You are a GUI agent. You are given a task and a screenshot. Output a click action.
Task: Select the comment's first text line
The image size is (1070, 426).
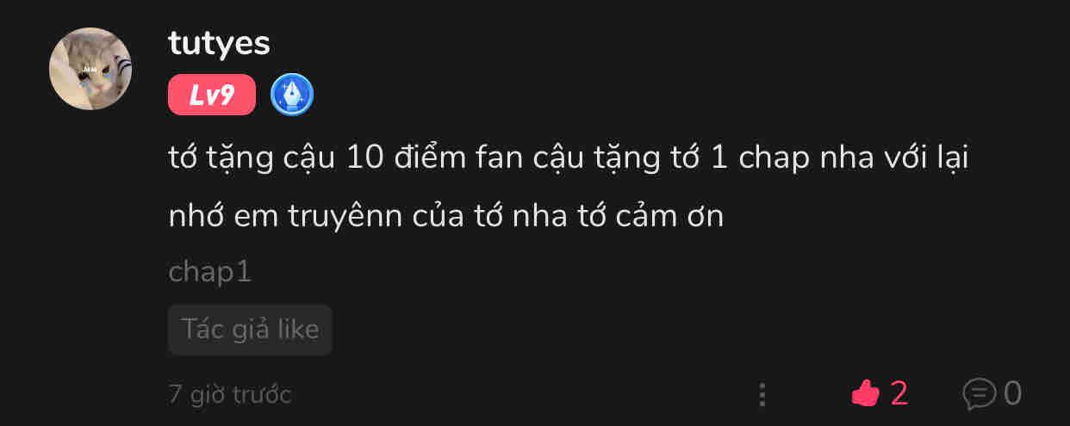[569, 158]
